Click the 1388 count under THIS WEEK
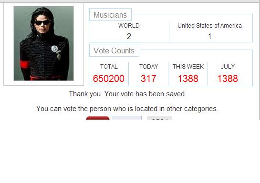This screenshot has width=260, height=183. 188,79
